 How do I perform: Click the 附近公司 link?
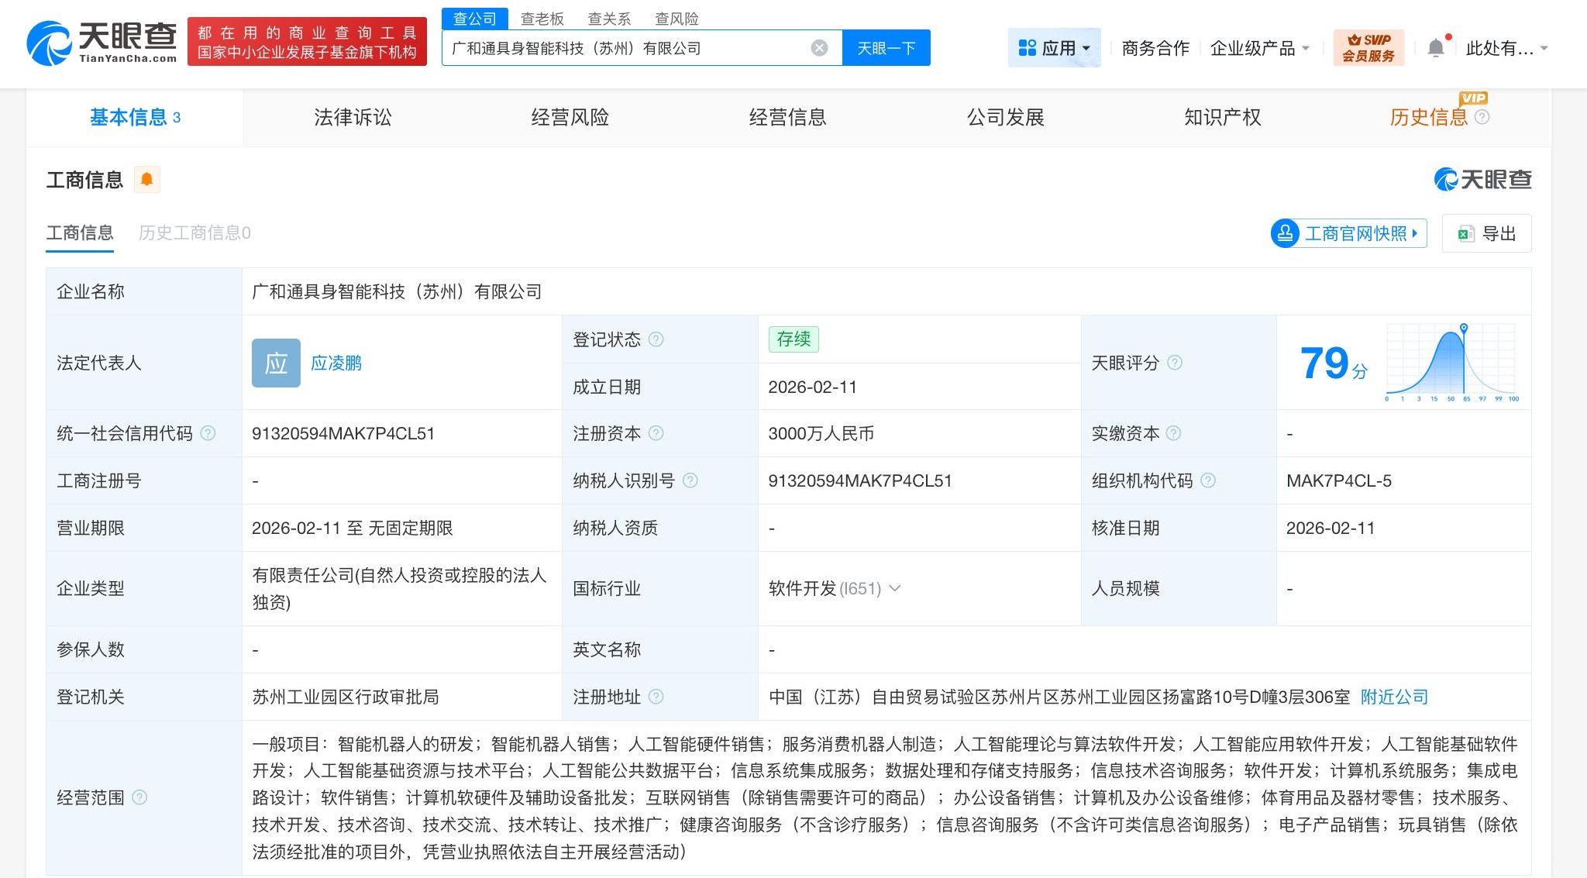[x=1394, y=697]
